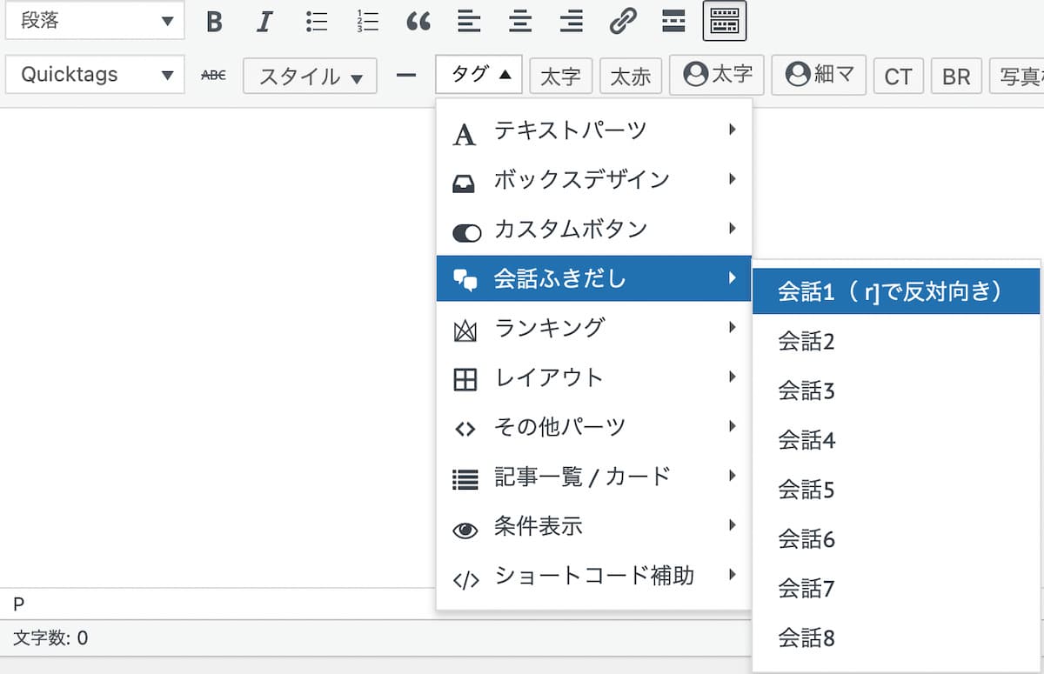Collapse the タグ dropdown menu

coord(478,75)
